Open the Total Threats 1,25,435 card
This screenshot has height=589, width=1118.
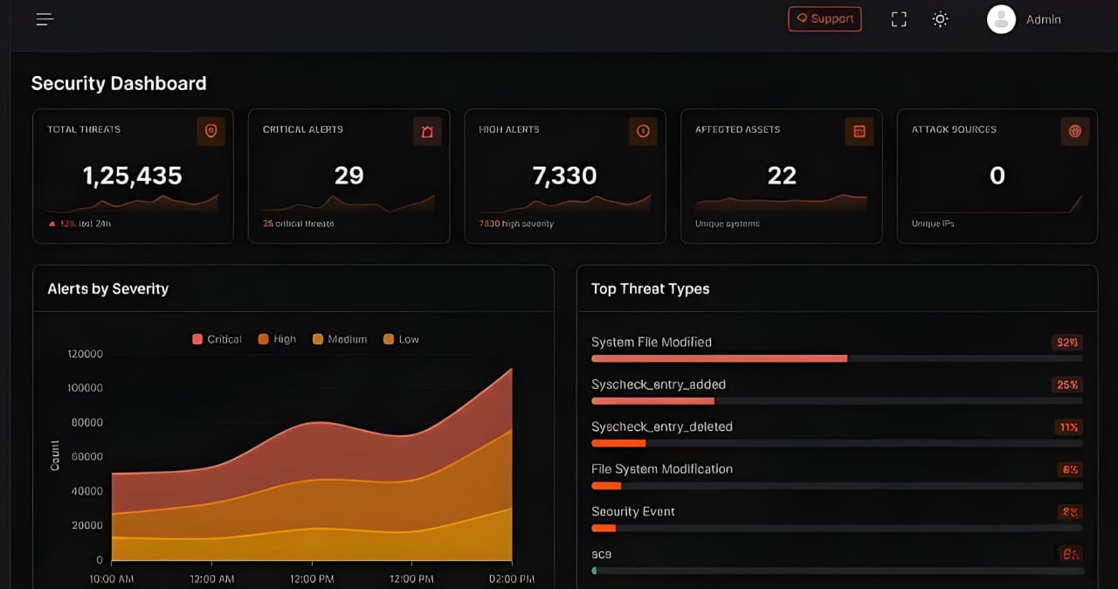pyautogui.click(x=133, y=177)
